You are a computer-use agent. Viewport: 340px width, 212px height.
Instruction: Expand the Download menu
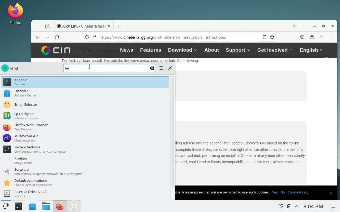click(x=182, y=50)
